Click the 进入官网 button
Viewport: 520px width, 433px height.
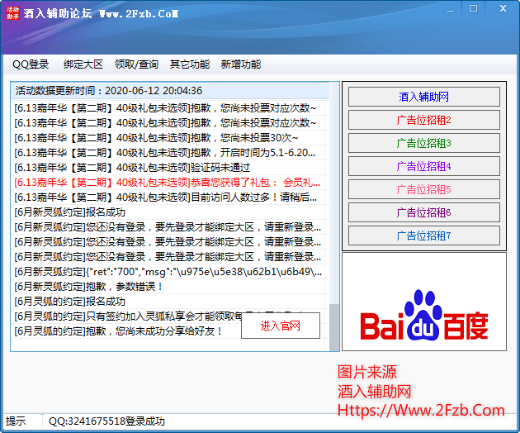pos(280,326)
